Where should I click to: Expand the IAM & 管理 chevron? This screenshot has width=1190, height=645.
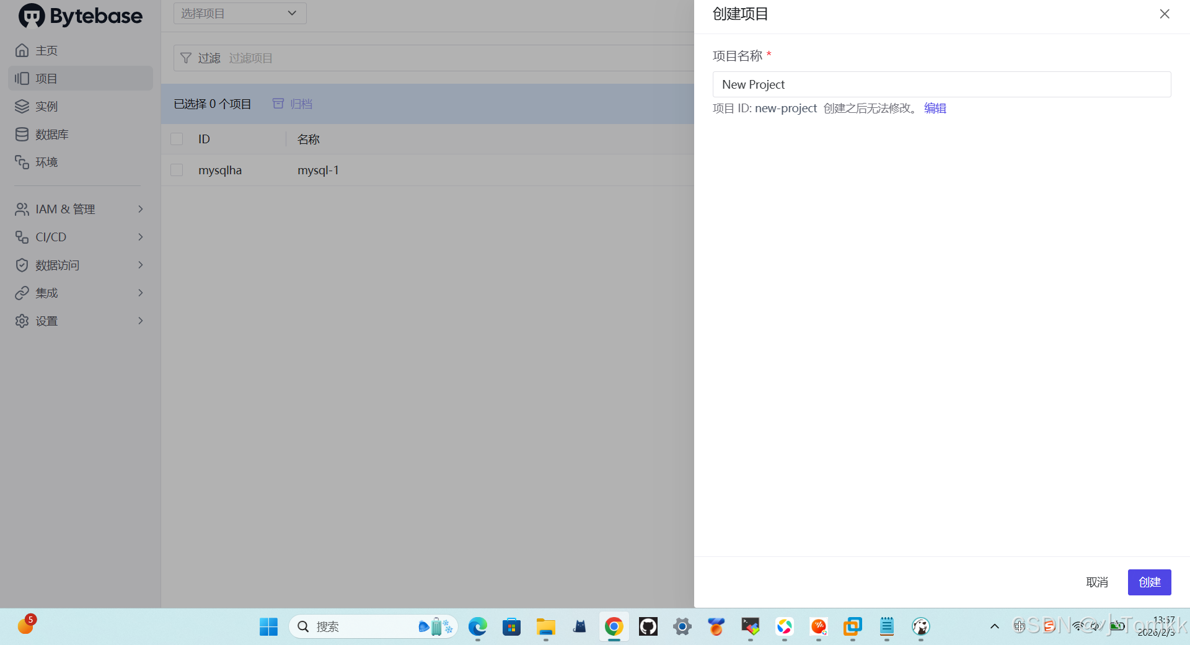point(141,209)
